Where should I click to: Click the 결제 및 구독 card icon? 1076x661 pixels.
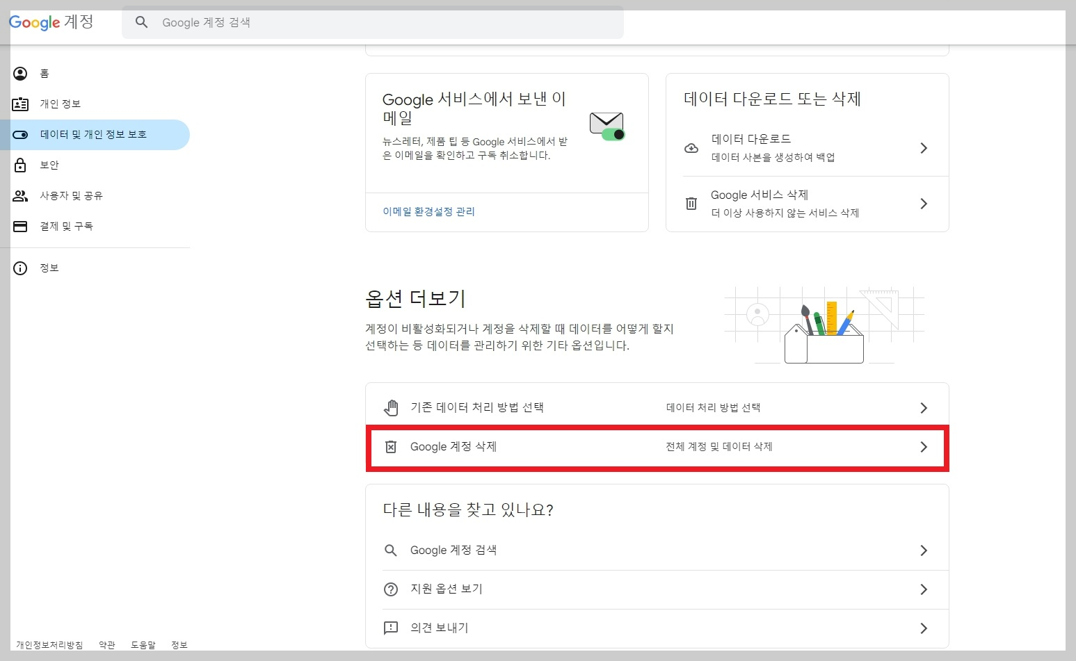(x=20, y=227)
